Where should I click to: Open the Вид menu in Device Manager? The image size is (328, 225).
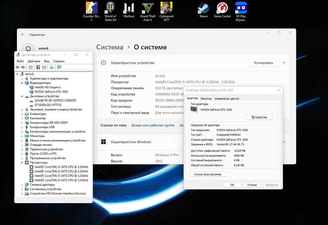(x=47, y=61)
